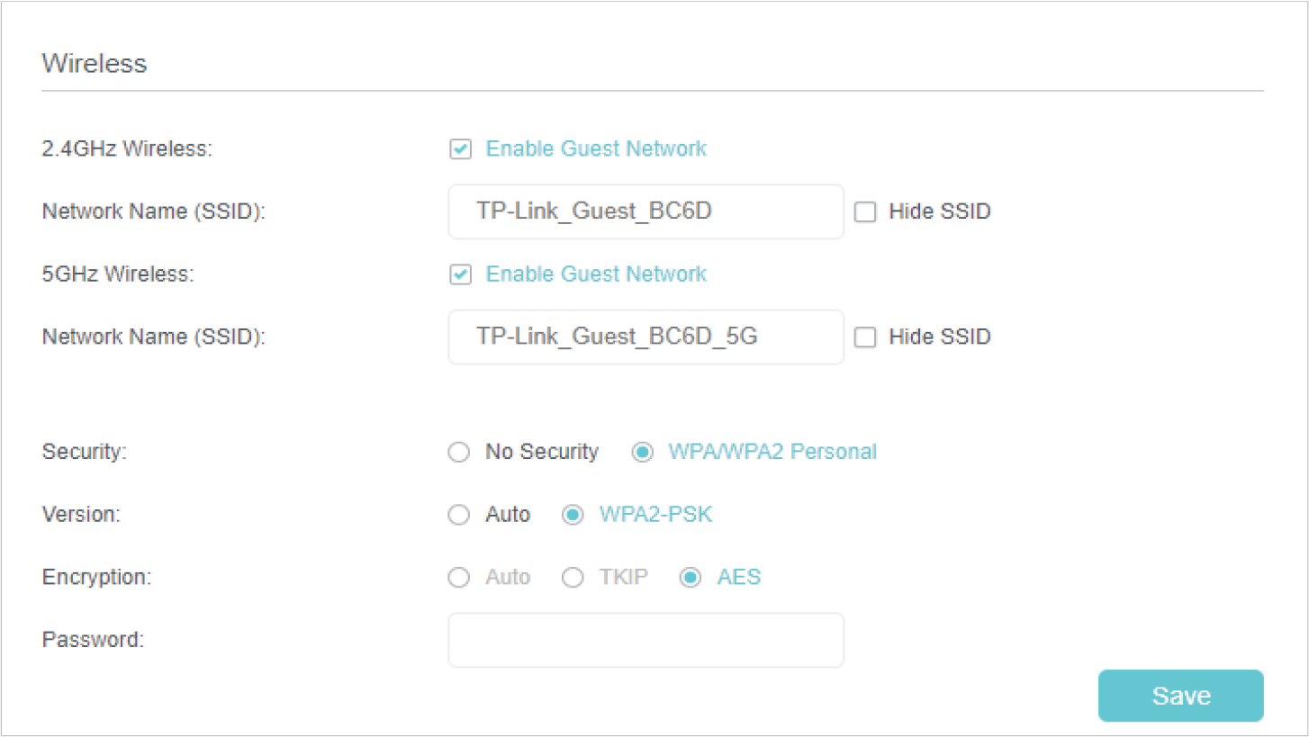Click the 5GHz Network Name SSID field
The image size is (1309, 737).
(x=645, y=337)
